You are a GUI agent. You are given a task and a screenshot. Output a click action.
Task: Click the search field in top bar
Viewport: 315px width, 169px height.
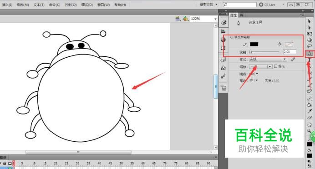[x=240, y=5]
